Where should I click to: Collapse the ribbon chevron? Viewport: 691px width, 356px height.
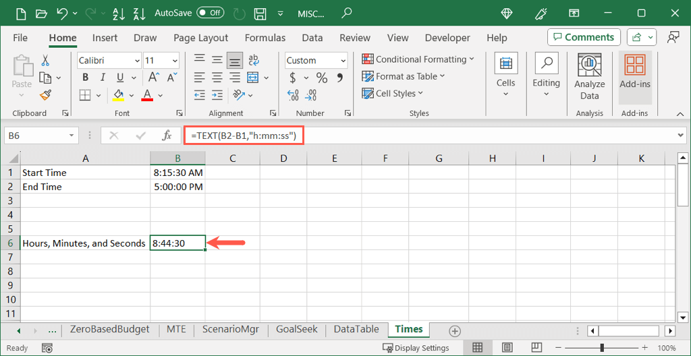(680, 114)
